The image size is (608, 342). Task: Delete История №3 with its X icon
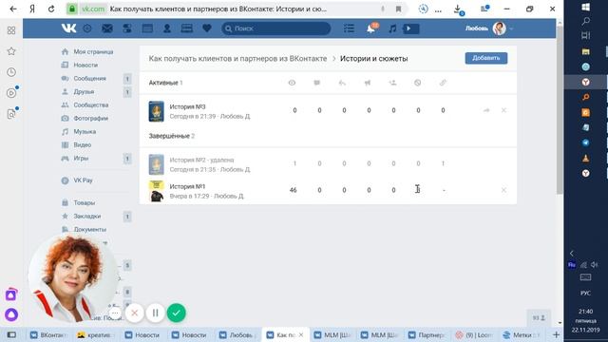503,110
